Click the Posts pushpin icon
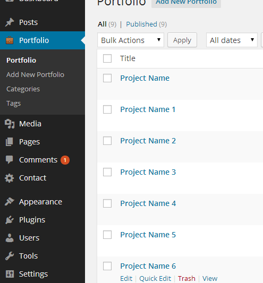The height and width of the screenshot is (283, 263). pyautogui.click(x=10, y=22)
